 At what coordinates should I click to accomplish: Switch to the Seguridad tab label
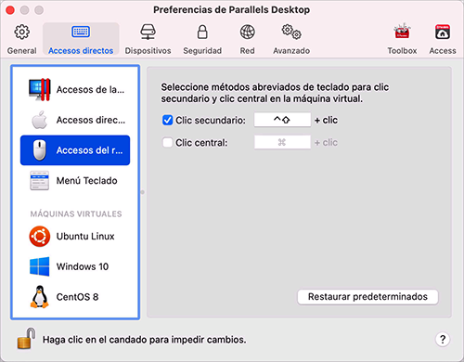point(202,51)
